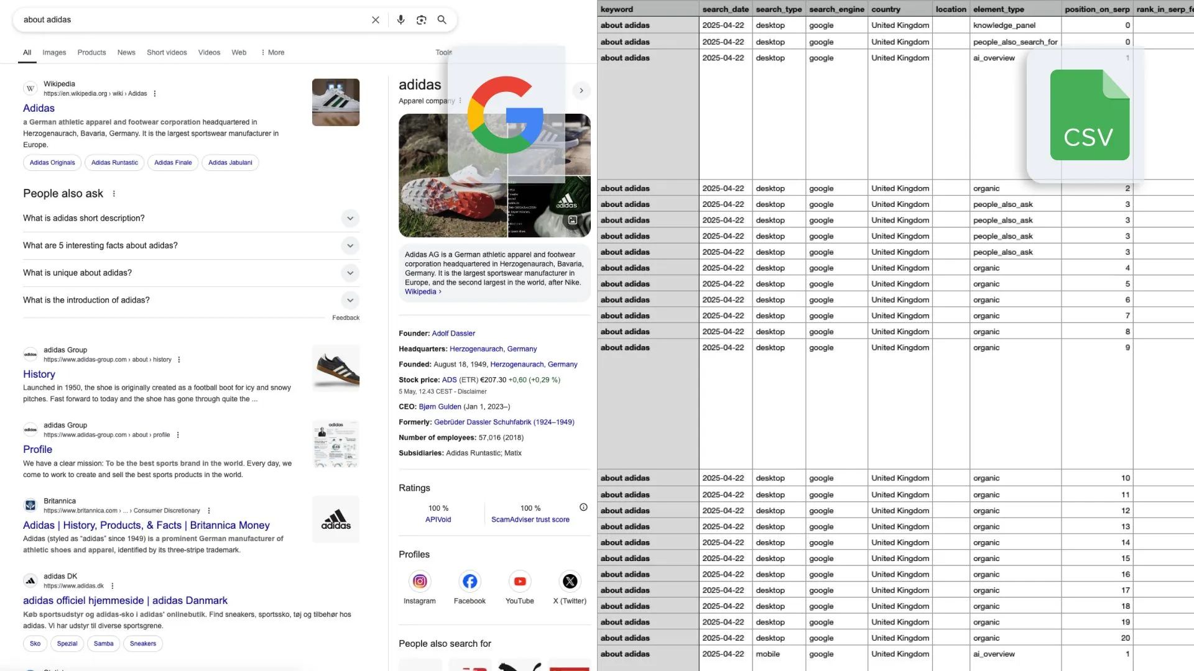Open the Adolf Dassler founder link
The width and height of the screenshot is (1194, 671).
(x=453, y=333)
